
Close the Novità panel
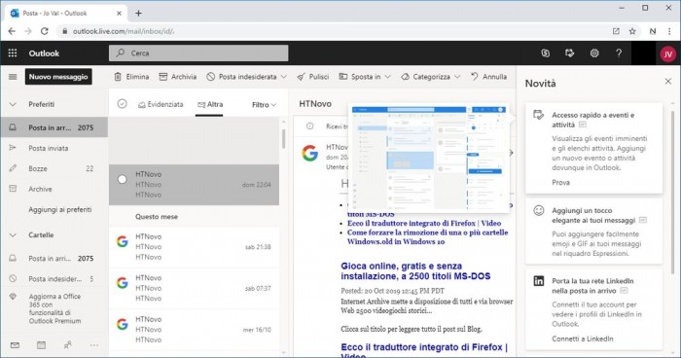tap(668, 82)
